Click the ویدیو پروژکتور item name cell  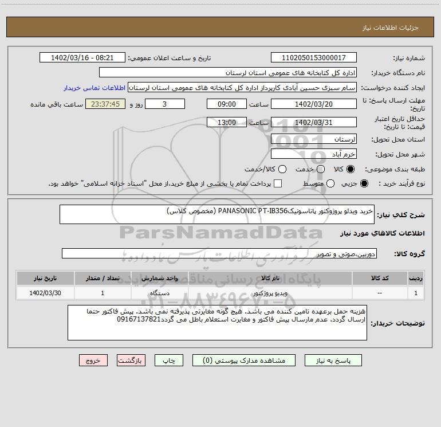270,293
